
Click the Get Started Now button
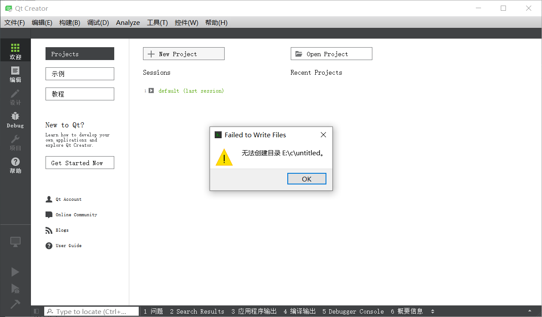(x=80, y=163)
